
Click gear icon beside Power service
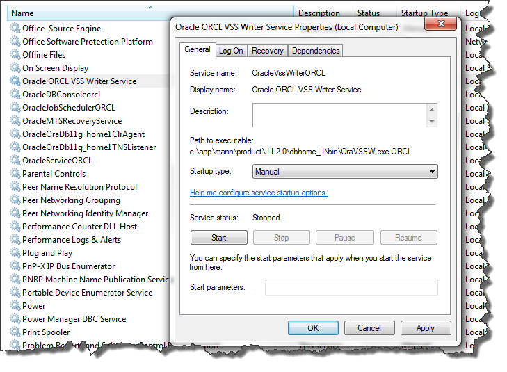tap(15, 306)
